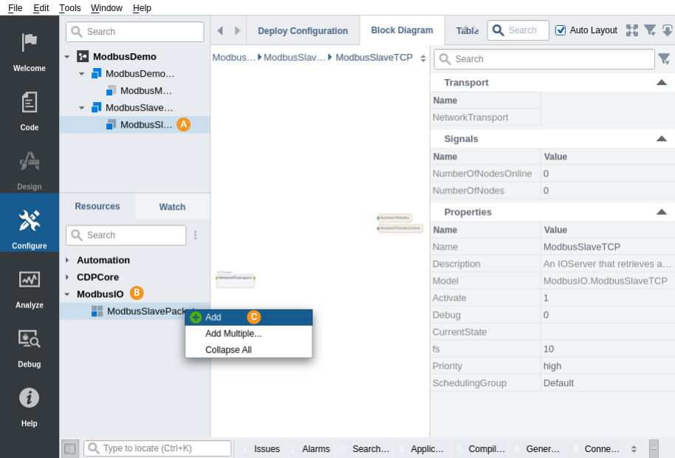Select Add Multiple... in context menu
Image resolution: width=675 pixels, height=458 pixels.
click(233, 333)
